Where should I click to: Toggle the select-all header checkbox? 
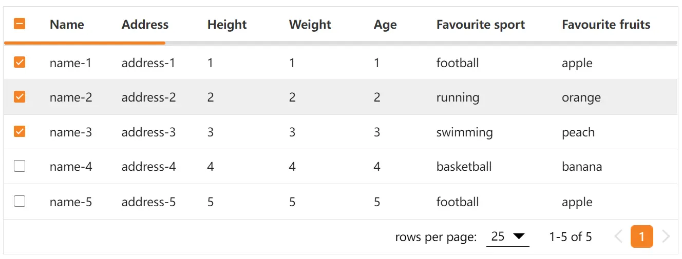(x=20, y=24)
